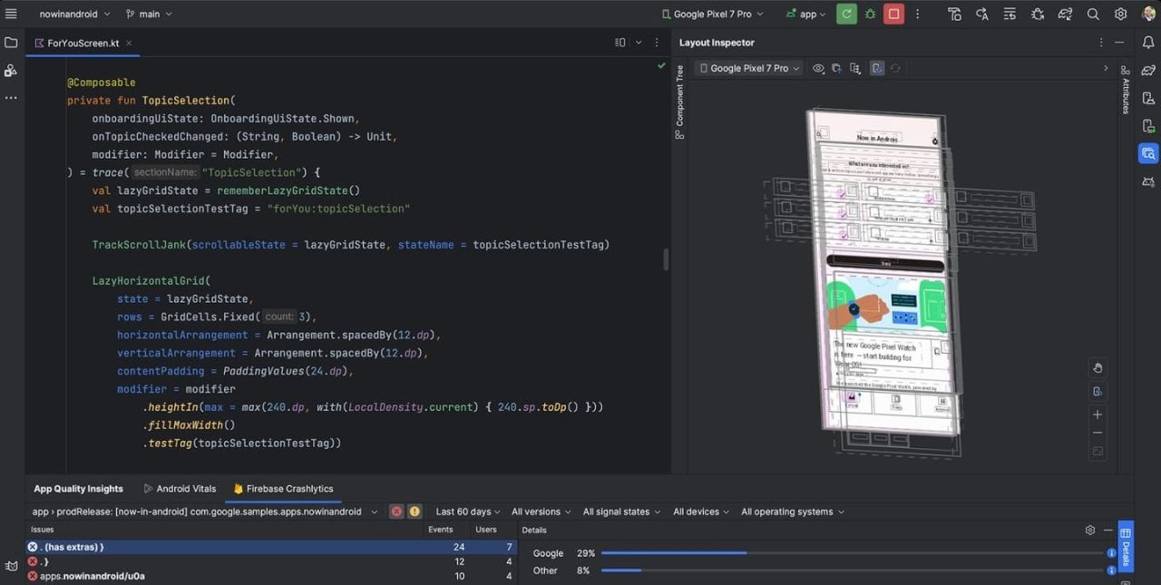Toggle the view options eye icon
The width and height of the screenshot is (1161, 585).
(x=818, y=68)
